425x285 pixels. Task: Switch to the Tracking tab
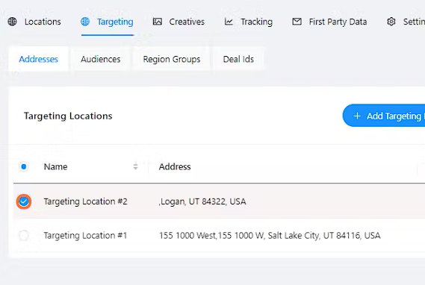click(249, 22)
